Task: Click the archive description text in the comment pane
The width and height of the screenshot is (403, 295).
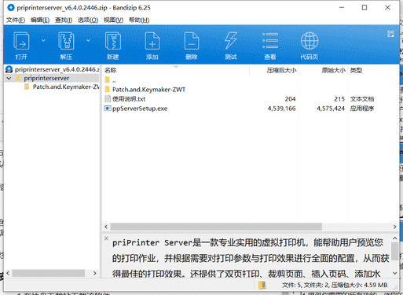Action: (x=251, y=258)
